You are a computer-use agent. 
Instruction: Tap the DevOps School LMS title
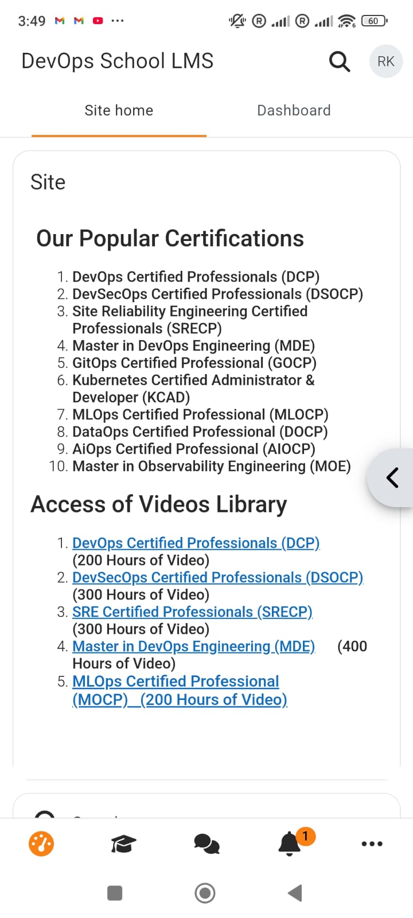(117, 61)
